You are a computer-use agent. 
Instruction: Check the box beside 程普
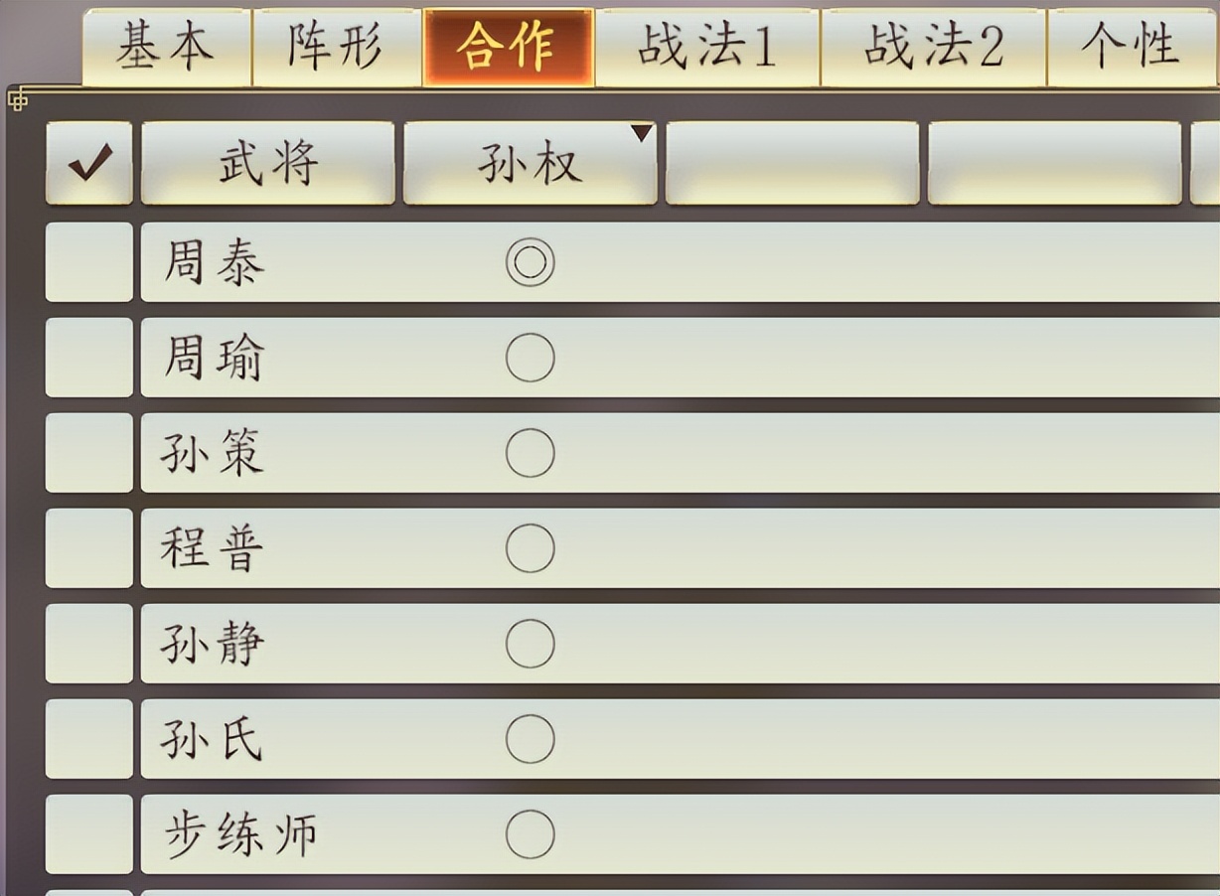(88, 548)
